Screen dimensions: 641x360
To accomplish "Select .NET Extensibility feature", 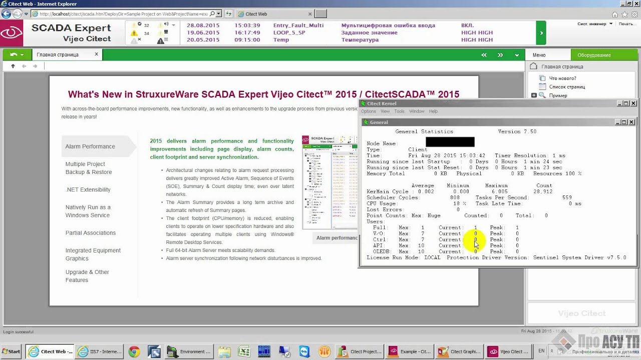I will (88, 189).
